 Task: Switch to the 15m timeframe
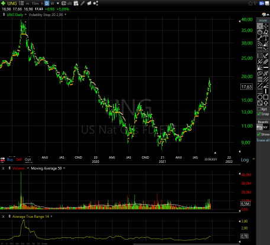tap(35, 4)
